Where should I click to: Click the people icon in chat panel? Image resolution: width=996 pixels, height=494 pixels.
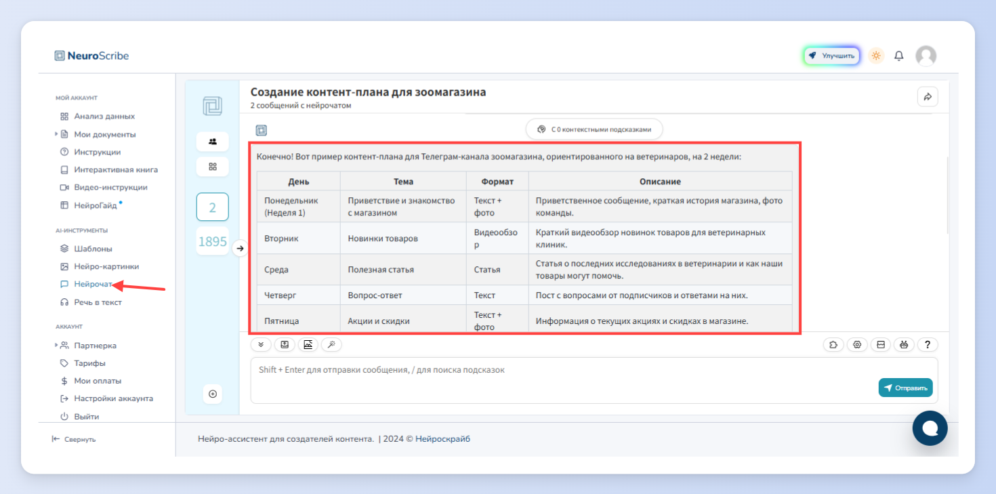click(x=213, y=142)
